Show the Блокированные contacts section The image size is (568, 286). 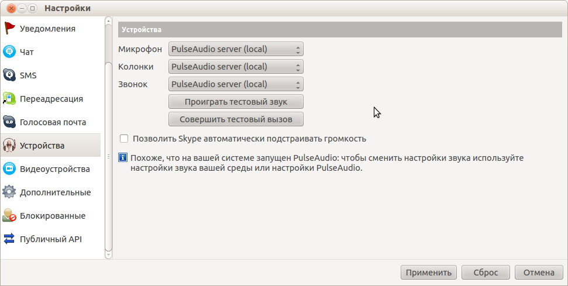click(x=53, y=216)
